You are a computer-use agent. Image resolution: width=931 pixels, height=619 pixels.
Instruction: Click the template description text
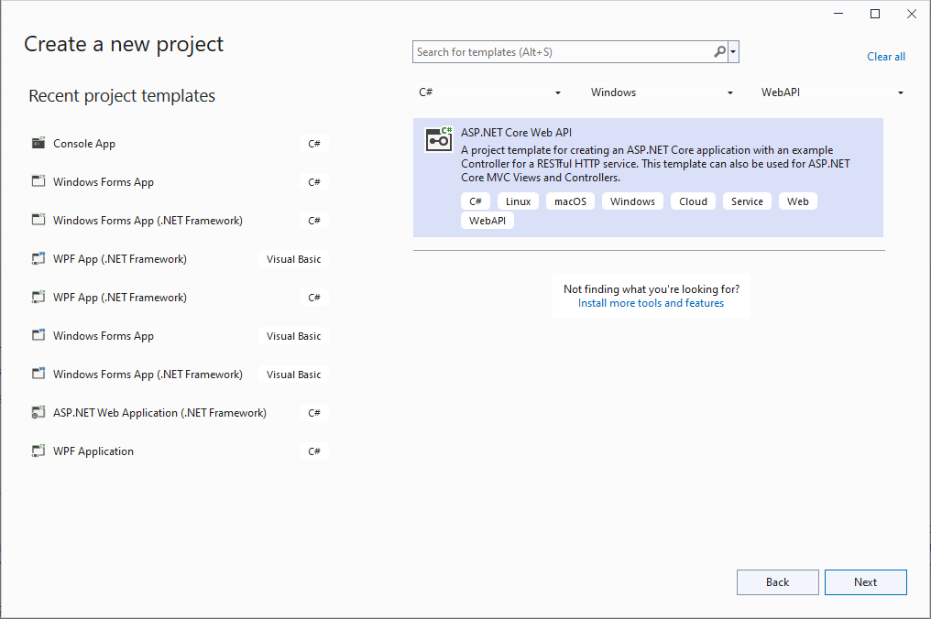[x=655, y=164]
